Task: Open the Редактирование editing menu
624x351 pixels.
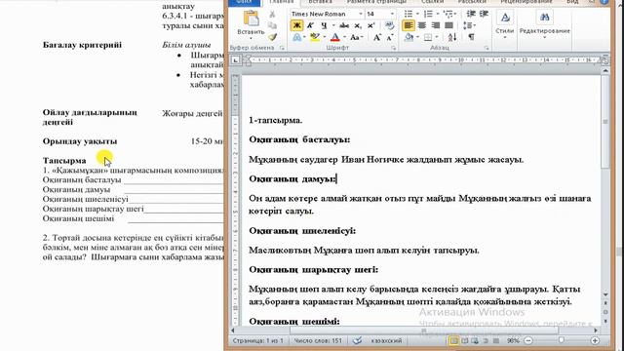Action: pyautogui.click(x=544, y=25)
